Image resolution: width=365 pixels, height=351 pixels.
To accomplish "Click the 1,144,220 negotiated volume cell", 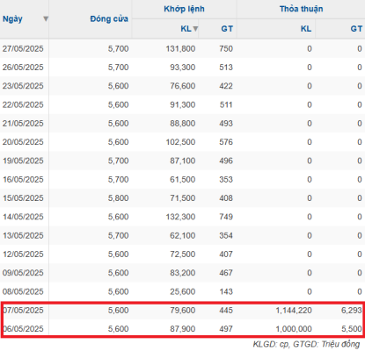I will click(294, 311).
